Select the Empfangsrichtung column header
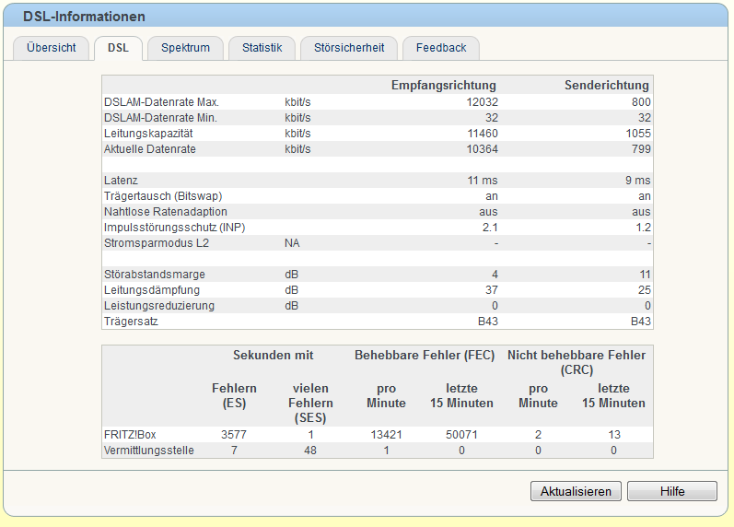Image resolution: width=734 pixels, height=527 pixels. pos(444,86)
